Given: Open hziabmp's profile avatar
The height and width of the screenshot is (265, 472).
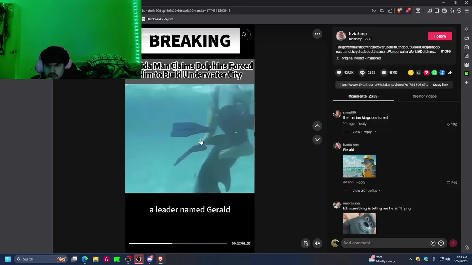Looking at the screenshot, I should pyautogui.click(x=341, y=36).
